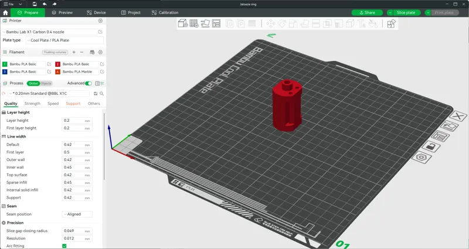Screen dimensions: 469x249
Task: Switch process scope to Objects
Action: pos(46,83)
